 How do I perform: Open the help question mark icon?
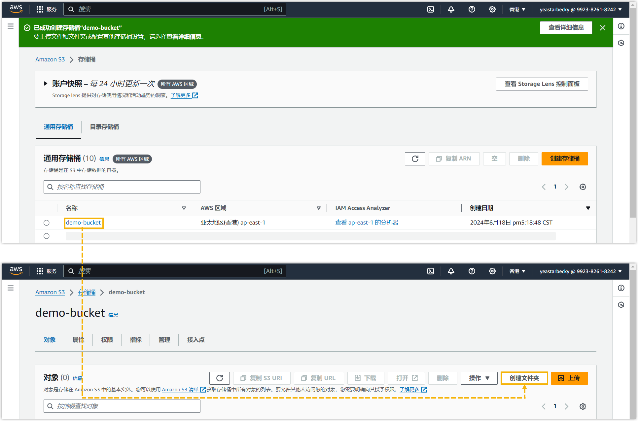[x=472, y=9]
